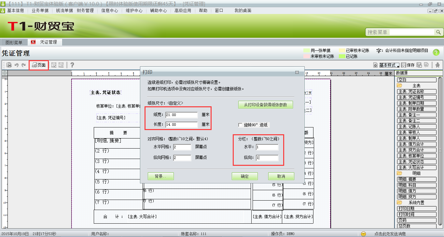Click the X-marked box toolbar icon
The image size is (444, 237).
click(x=61, y=65)
